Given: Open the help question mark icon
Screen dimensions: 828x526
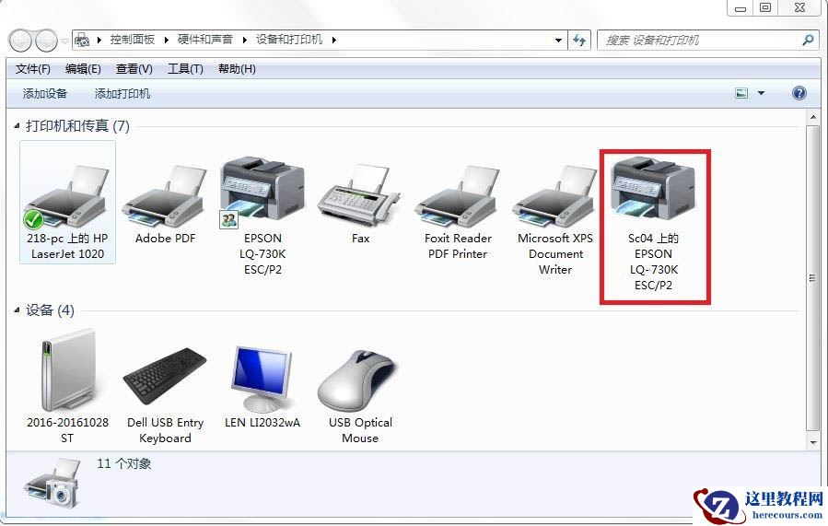Looking at the screenshot, I should click(x=799, y=93).
